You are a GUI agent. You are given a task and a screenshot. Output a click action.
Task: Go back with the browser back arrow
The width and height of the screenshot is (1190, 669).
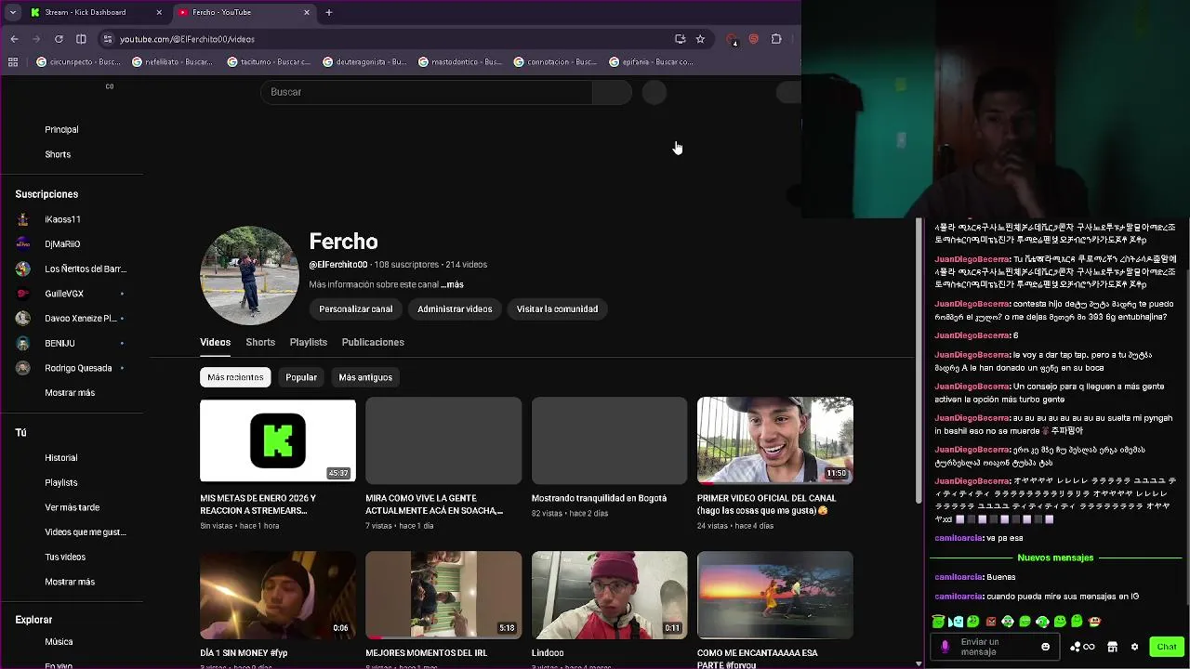14,39
